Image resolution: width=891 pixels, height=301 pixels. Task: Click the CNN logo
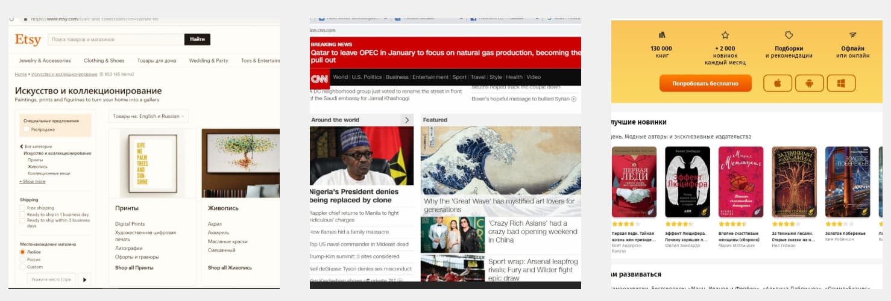(x=318, y=78)
